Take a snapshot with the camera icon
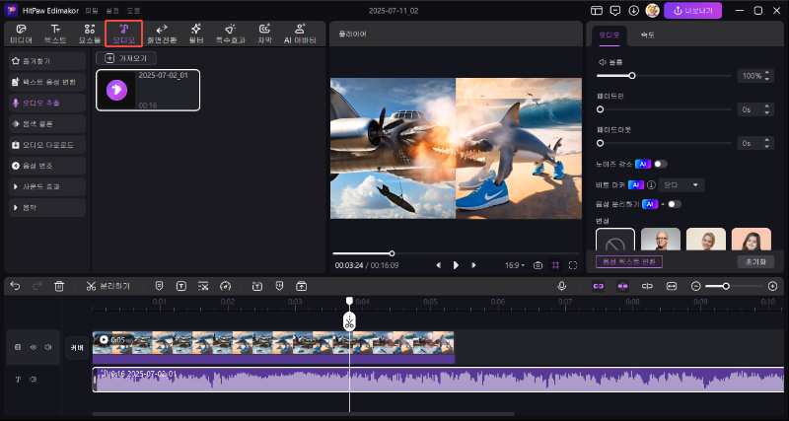Screen dimensions: 789x421 click(x=538, y=265)
